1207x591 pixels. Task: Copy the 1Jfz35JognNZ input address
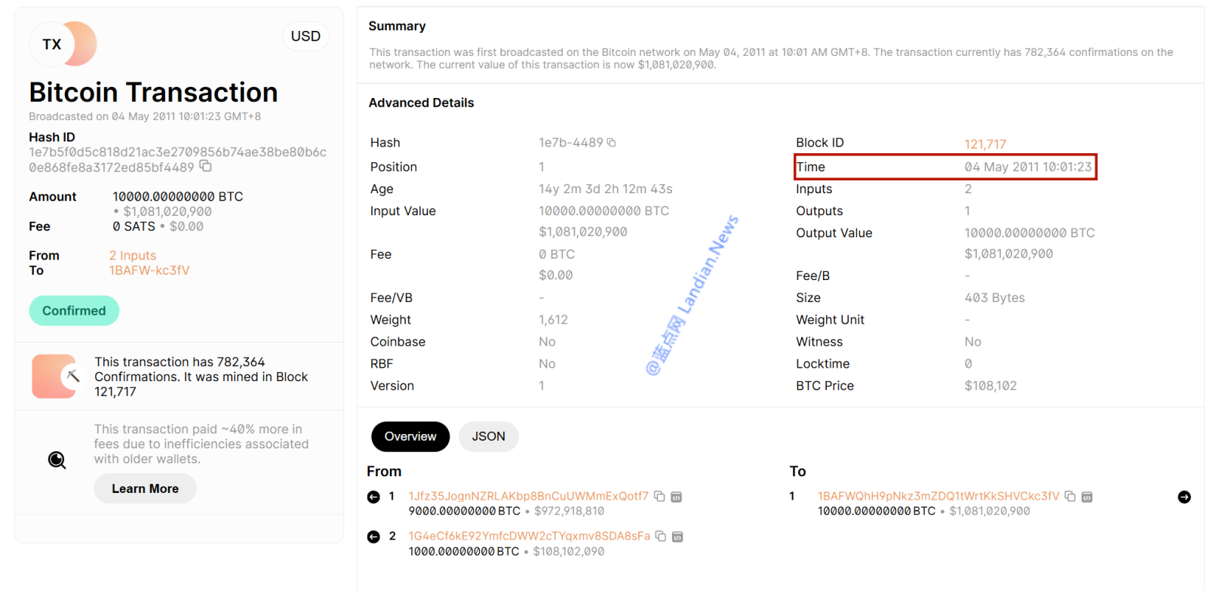point(659,496)
